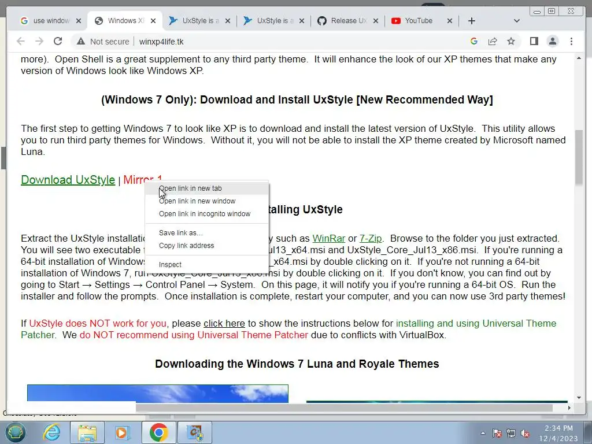592x444 pixels.
Task: Open the 7-Zip link
Action: [x=371, y=239]
